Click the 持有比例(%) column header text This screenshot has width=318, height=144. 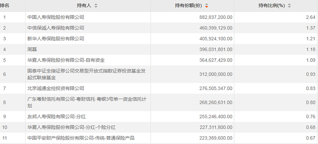pos(272,6)
